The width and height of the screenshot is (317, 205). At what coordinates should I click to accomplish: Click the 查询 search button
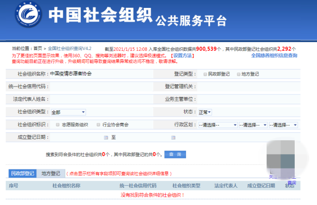175,155
